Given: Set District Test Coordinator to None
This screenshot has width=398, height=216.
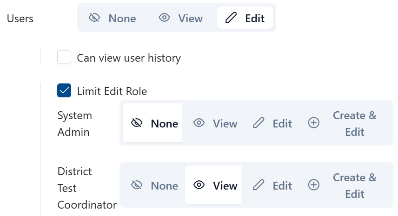Looking at the screenshot, I should 164,186.
